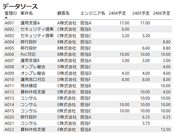Sort by the 案件名 column header
Image resolution: width=174 pixels, height=134 pixels.
coord(27,13)
